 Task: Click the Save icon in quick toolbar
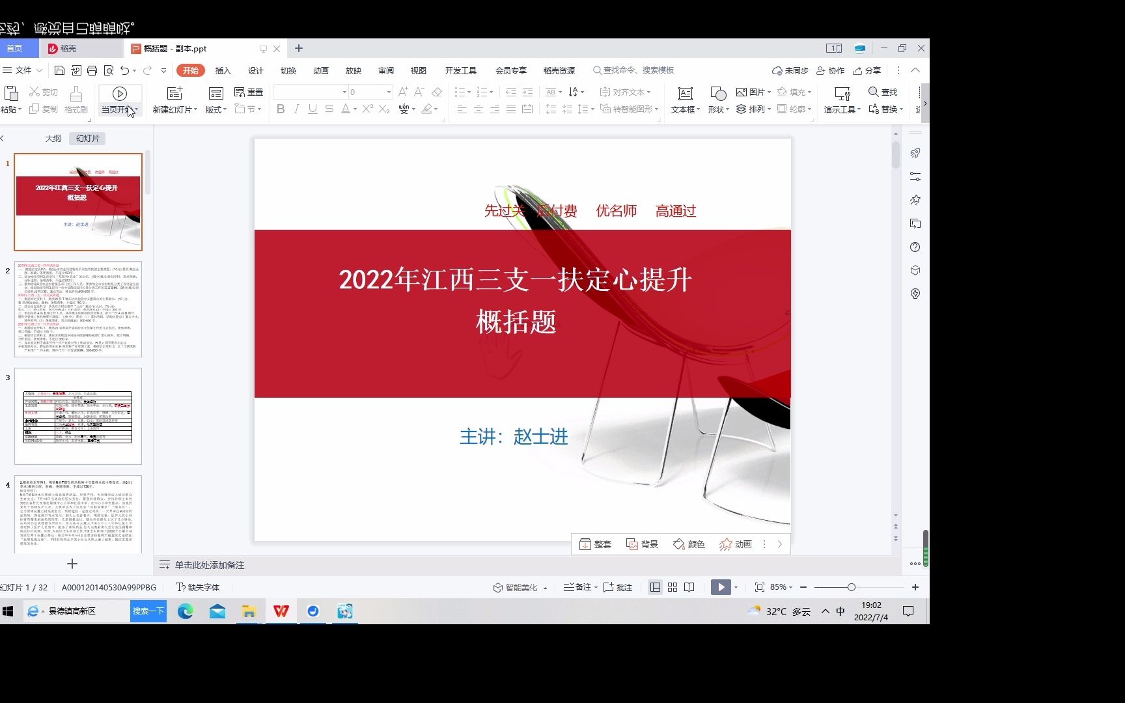point(59,70)
